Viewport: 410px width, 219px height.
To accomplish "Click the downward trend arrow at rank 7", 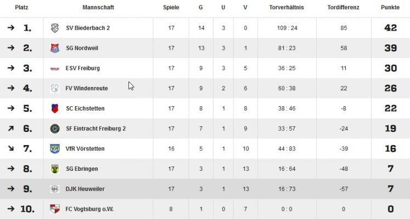I will (x=11, y=148).
